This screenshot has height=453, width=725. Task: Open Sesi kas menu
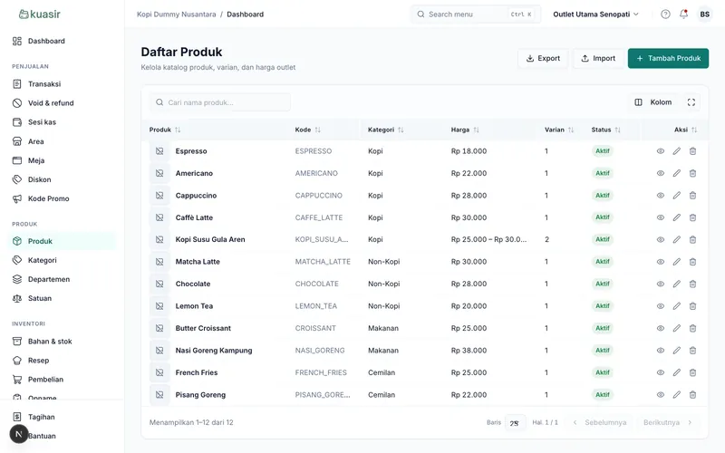62,122
